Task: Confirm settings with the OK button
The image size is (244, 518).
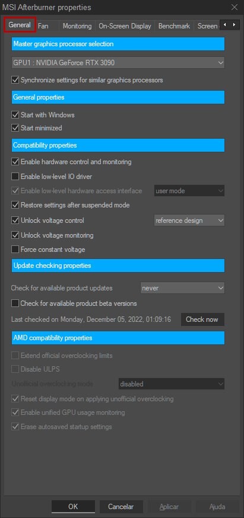Action: pyautogui.click(x=73, y=506)
